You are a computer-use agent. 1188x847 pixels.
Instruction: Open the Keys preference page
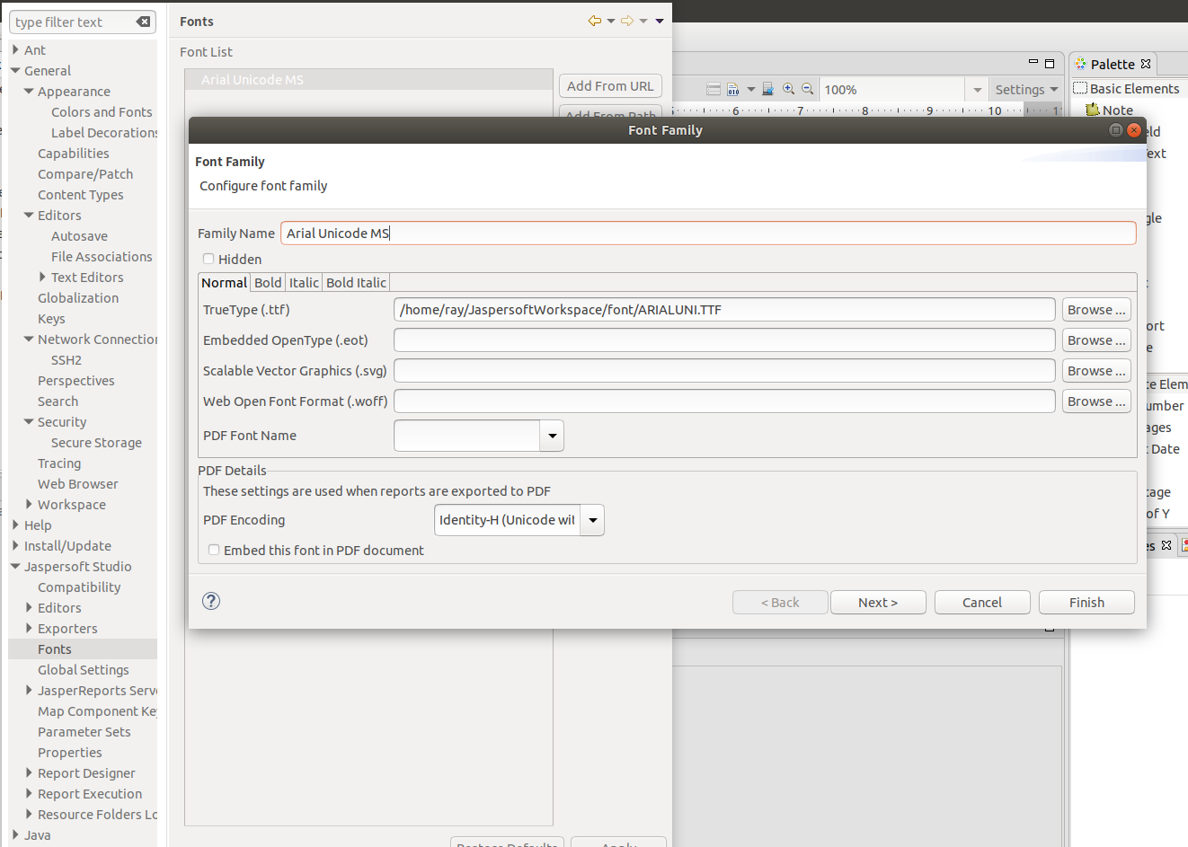51,318
